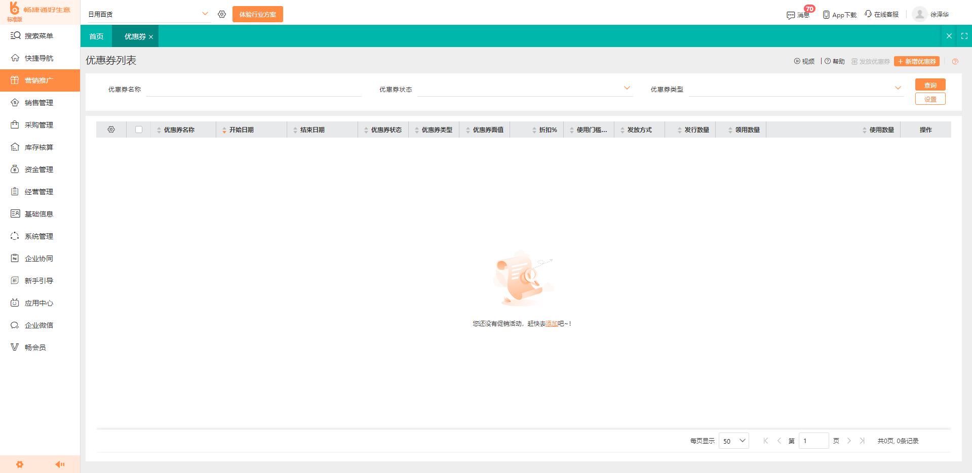点击查询按钮

click(930, 84)
